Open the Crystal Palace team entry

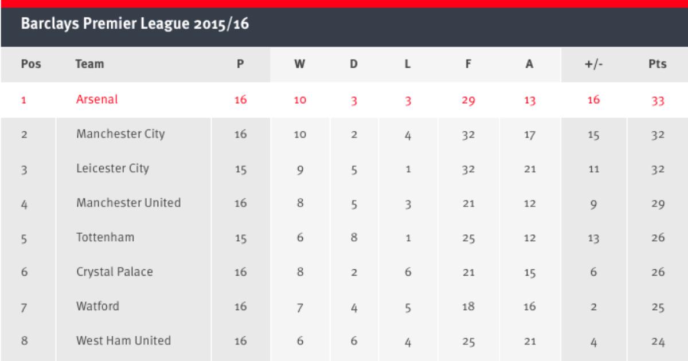(x=115, y=272)
